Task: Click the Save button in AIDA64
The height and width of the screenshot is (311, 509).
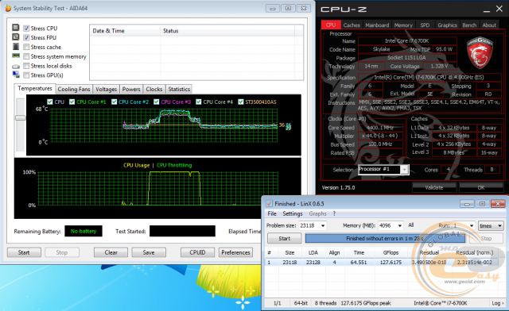Action: 149,252
